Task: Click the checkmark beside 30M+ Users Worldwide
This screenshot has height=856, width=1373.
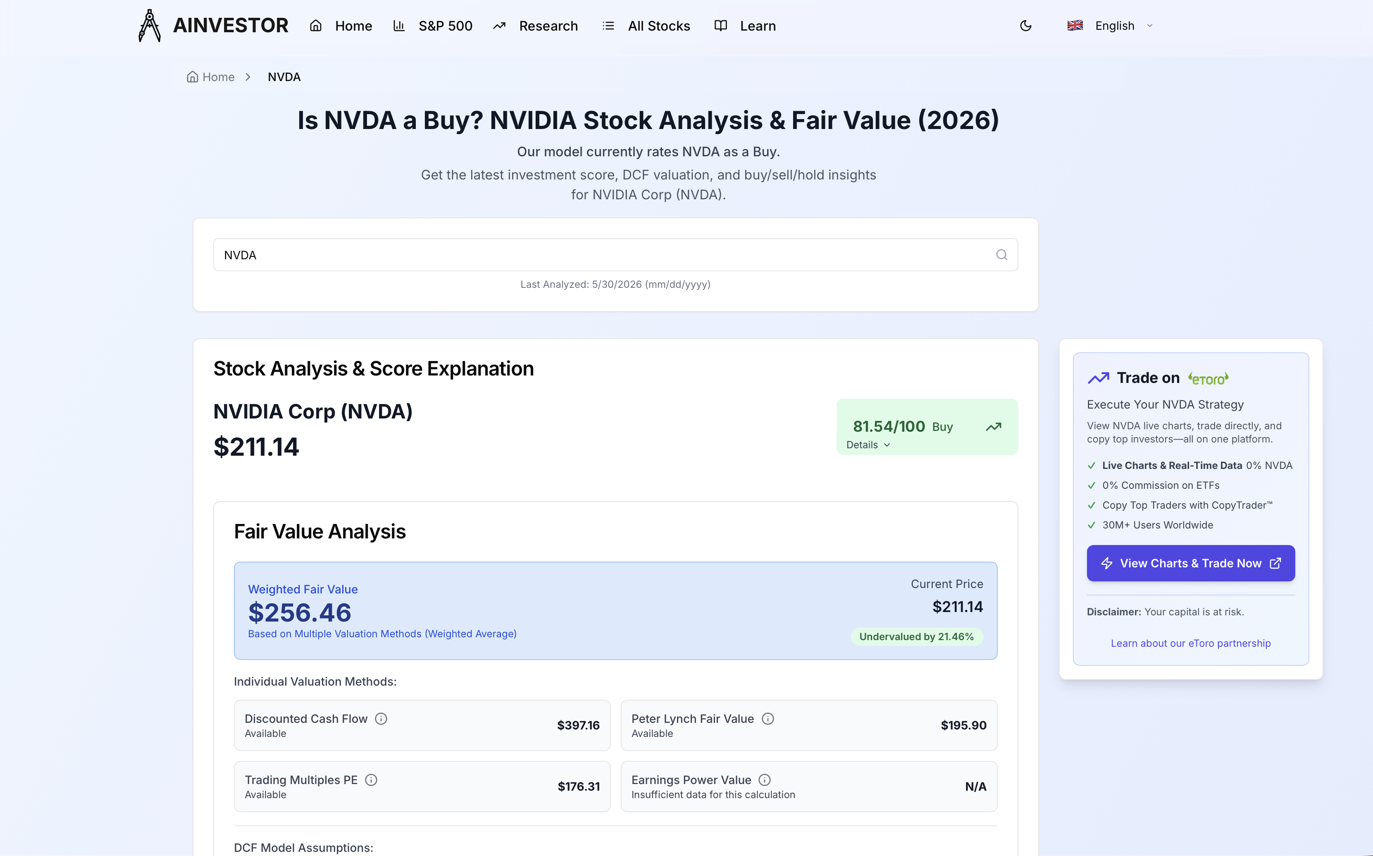Action: pos(1092,525)
